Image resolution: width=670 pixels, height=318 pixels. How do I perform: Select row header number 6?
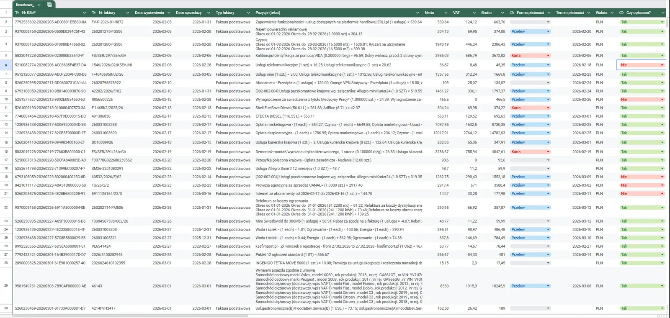(6, 65)
